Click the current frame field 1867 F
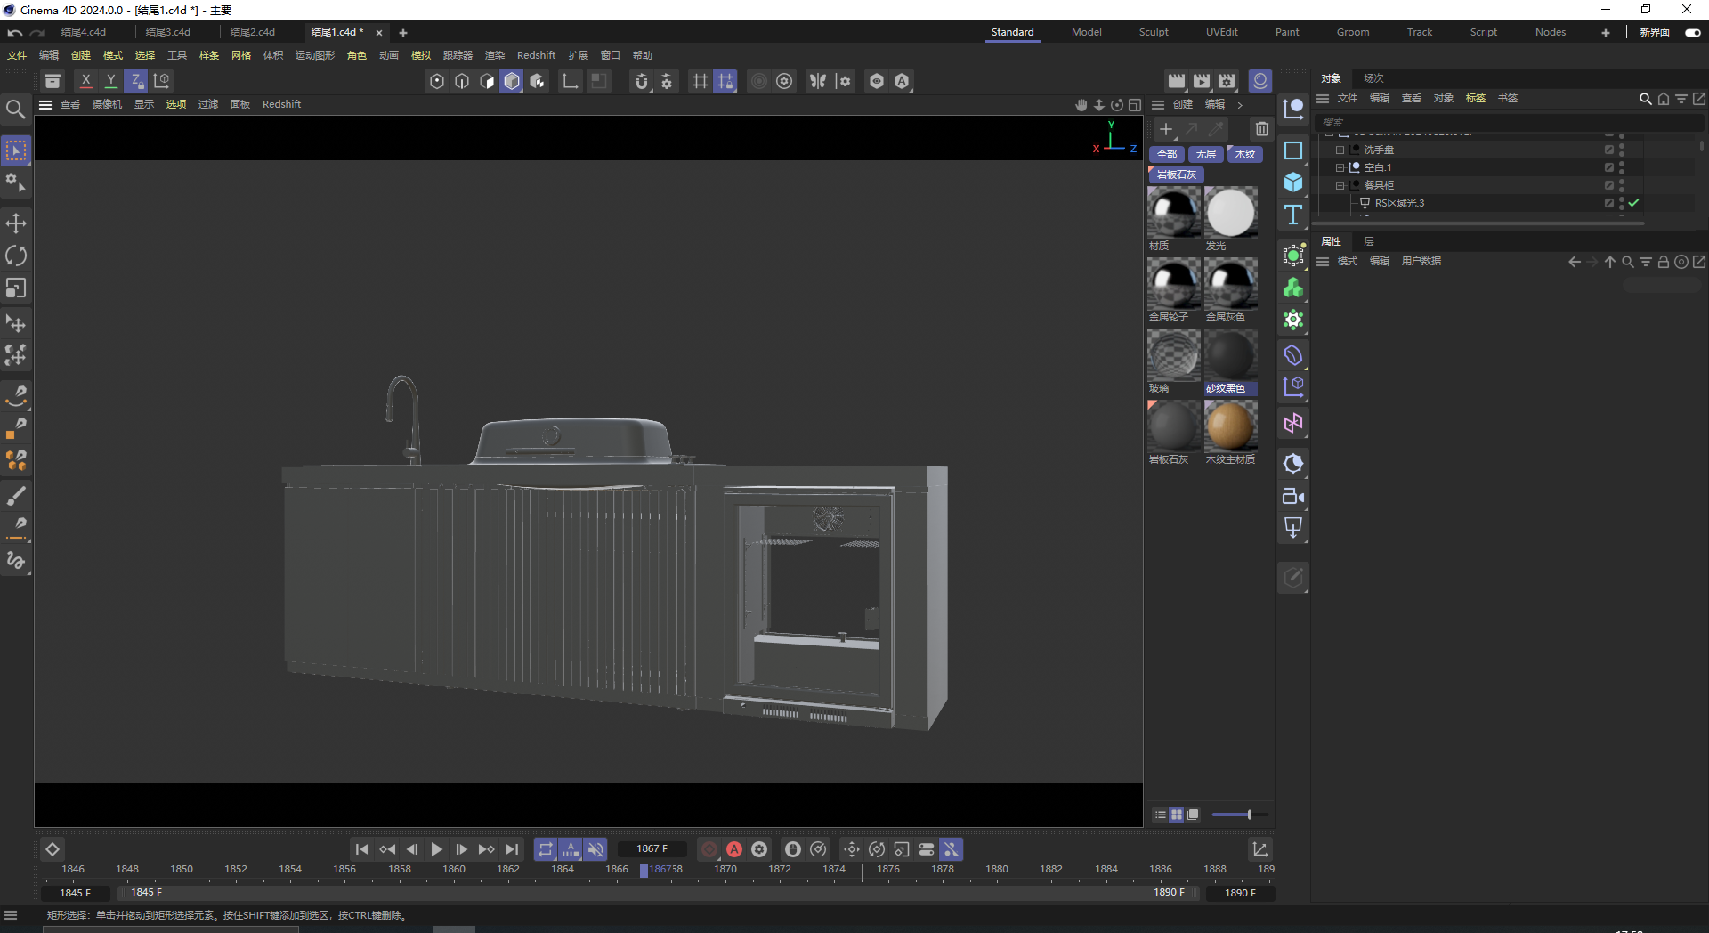This screenshot has width=1709, height=933. pyautogui.click(x=652, y=849)
